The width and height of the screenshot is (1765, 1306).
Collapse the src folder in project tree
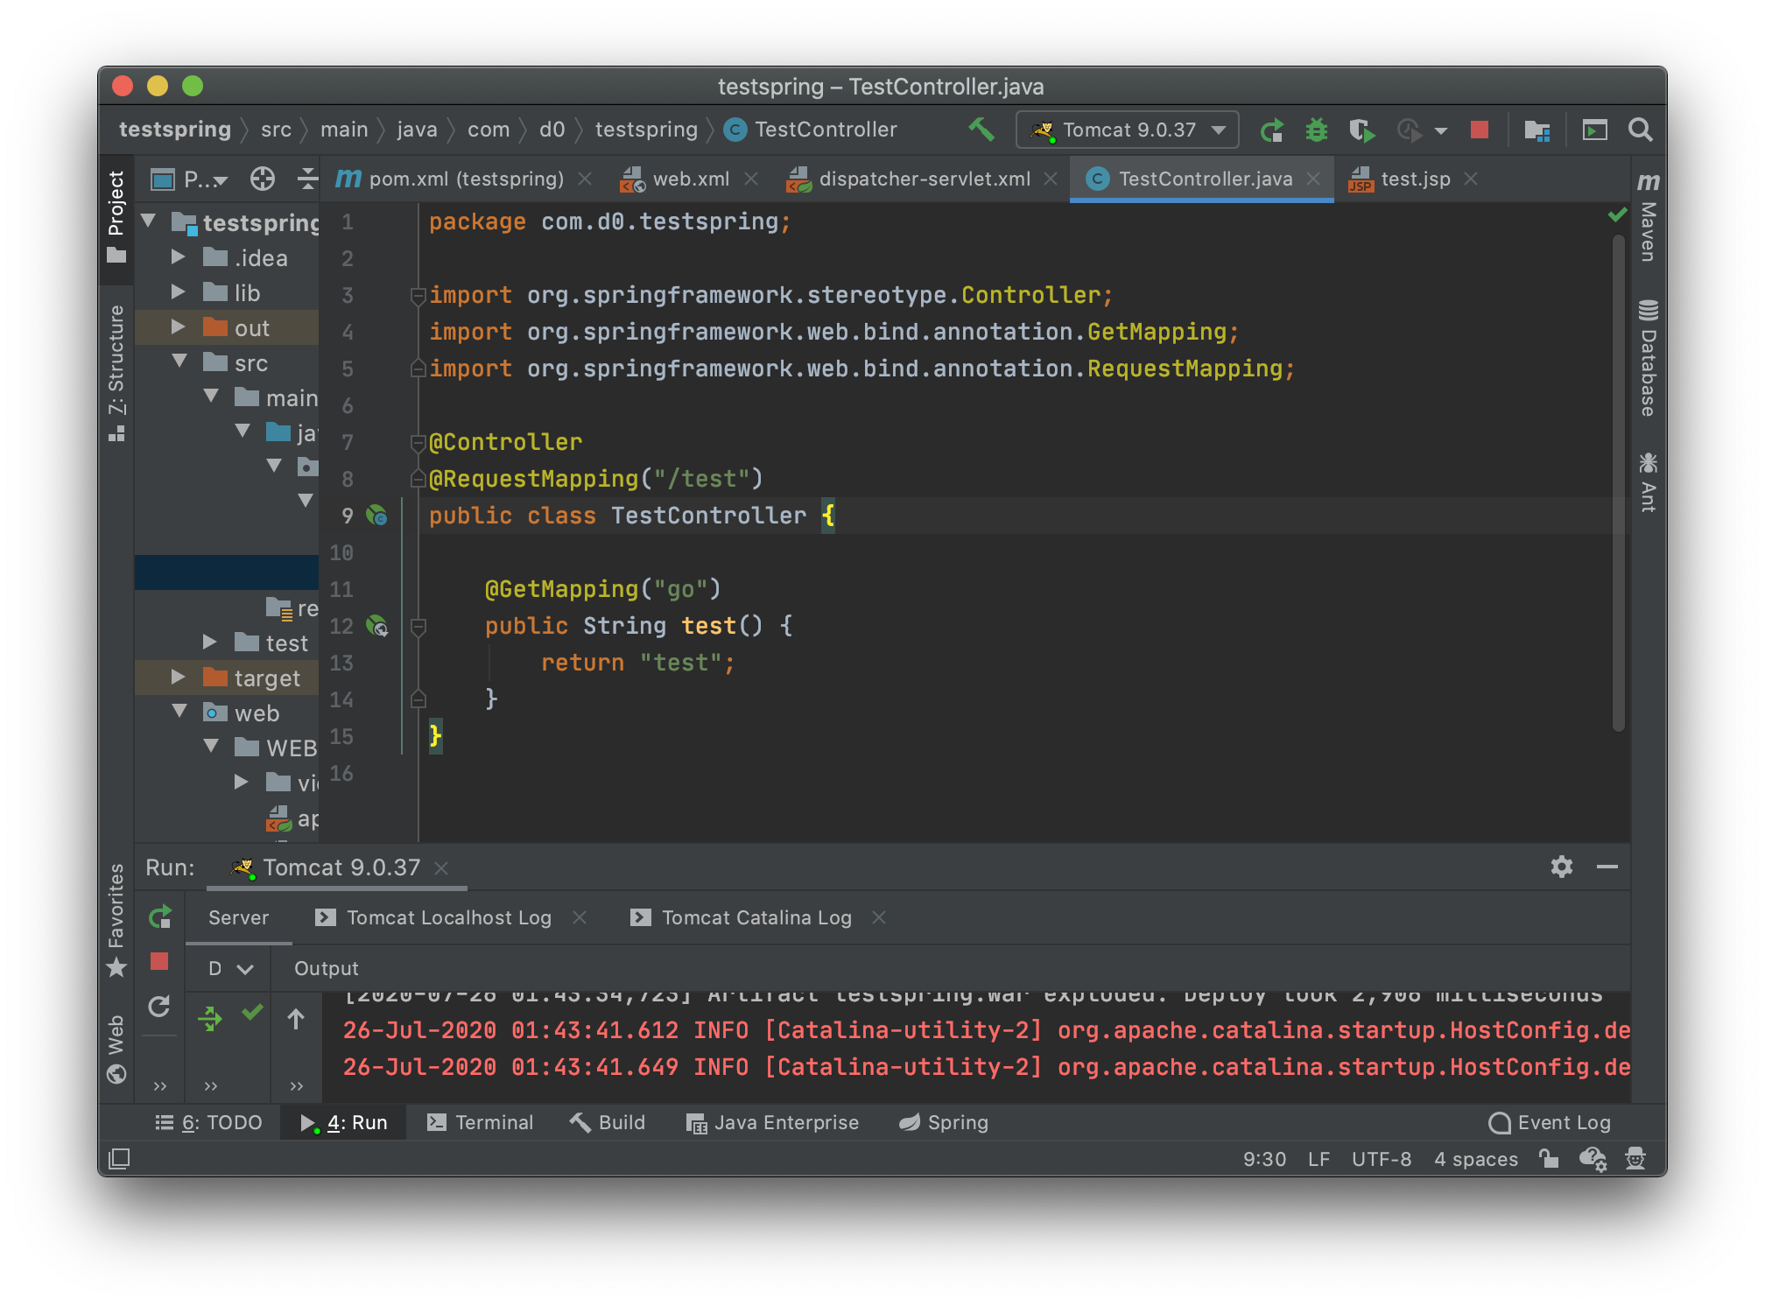pyautogui.click(x=179, y=362)
